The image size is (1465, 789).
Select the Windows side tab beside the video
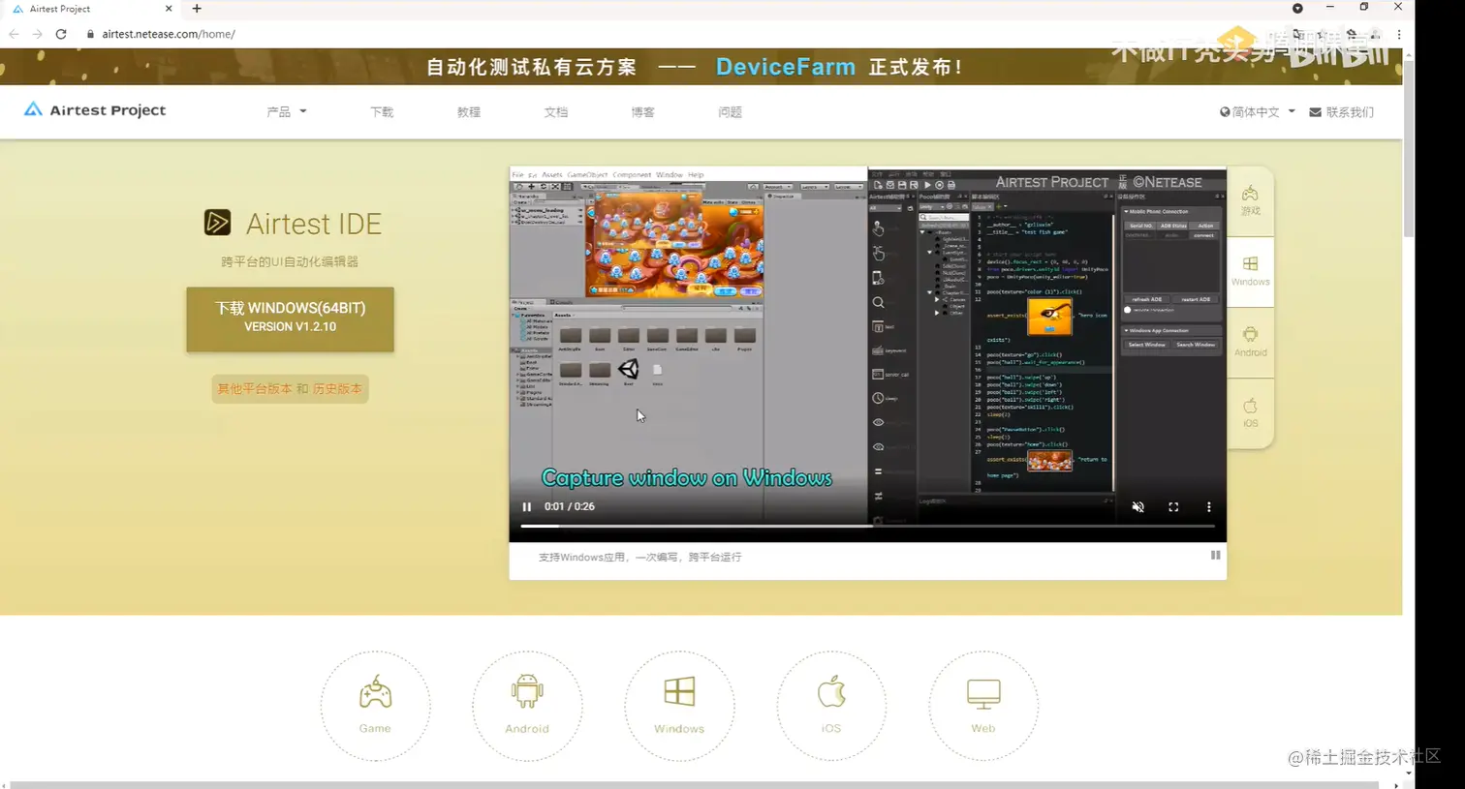(1251, 272)
